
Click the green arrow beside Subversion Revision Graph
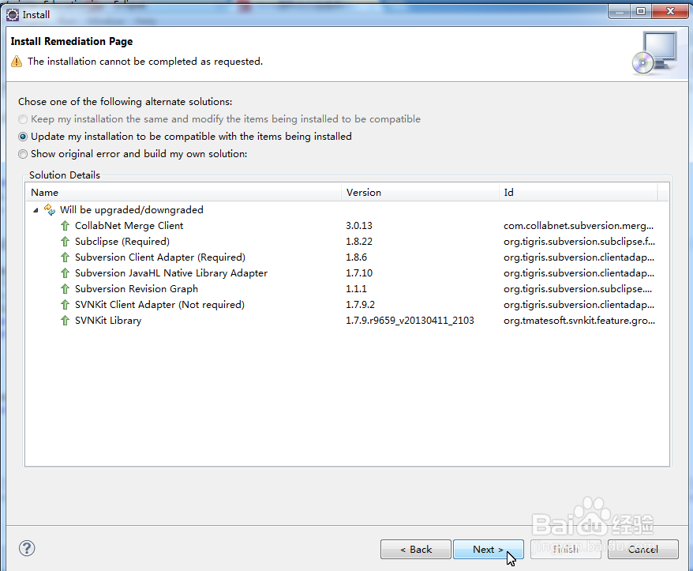tap(65, 289)
